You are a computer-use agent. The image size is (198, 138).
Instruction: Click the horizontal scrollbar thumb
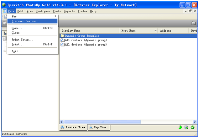tap(102, 122)
